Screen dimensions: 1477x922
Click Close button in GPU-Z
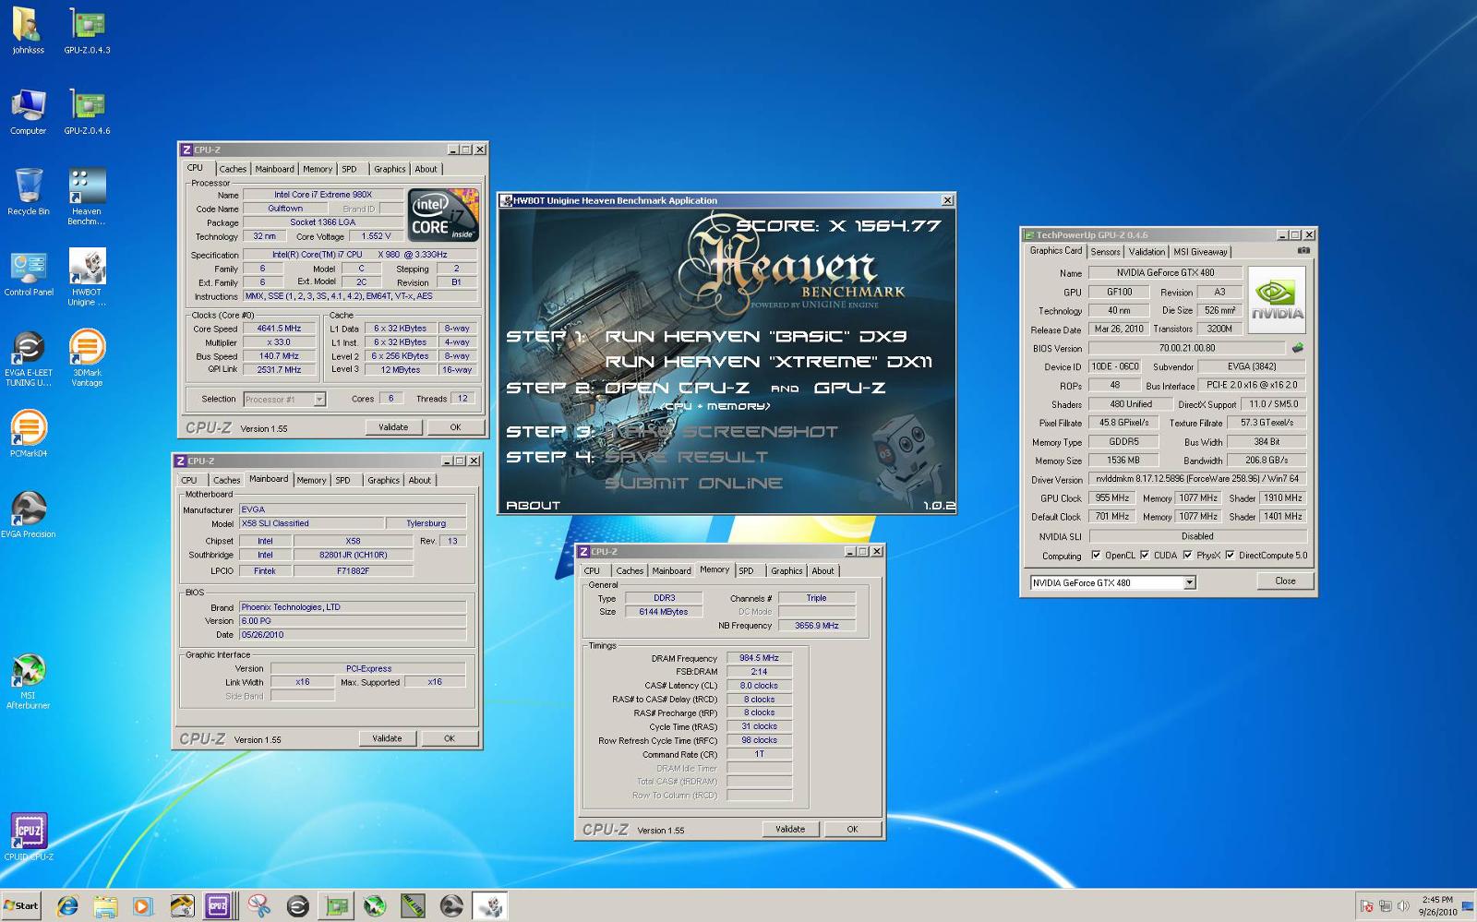tap(1285, 581)
